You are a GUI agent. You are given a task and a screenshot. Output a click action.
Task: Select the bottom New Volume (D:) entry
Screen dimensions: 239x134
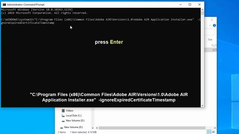73,127
